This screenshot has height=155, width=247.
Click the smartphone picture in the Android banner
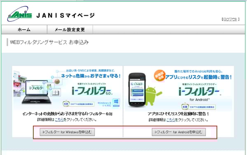[x=137, y=90]
